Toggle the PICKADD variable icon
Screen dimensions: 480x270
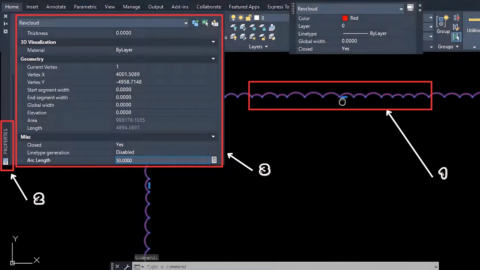(195, 23)
